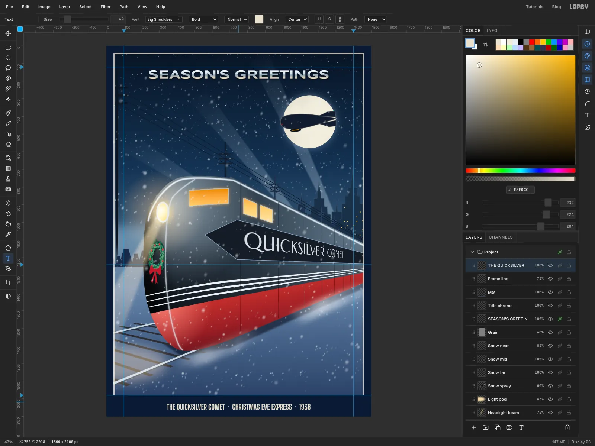Hide the Frame line layer

[550, 279]
